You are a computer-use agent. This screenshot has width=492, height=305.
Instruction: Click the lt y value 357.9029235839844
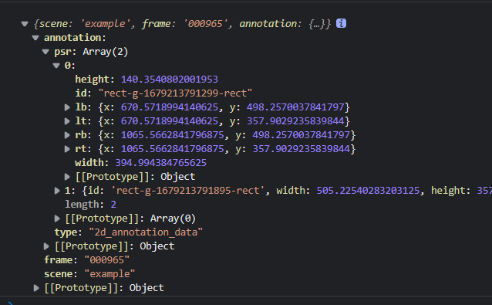click(295, 121)
